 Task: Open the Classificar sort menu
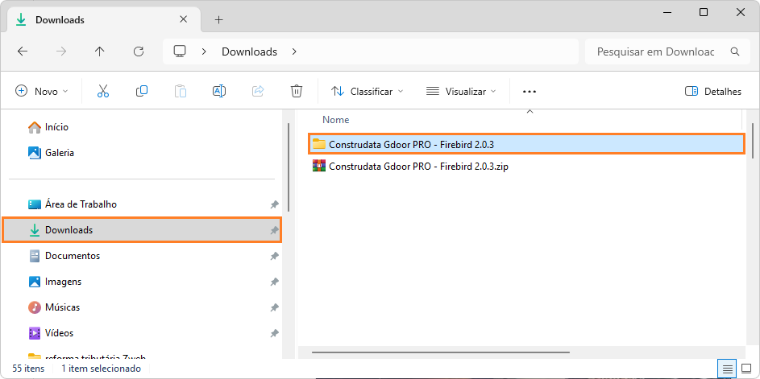coord(367,91)
